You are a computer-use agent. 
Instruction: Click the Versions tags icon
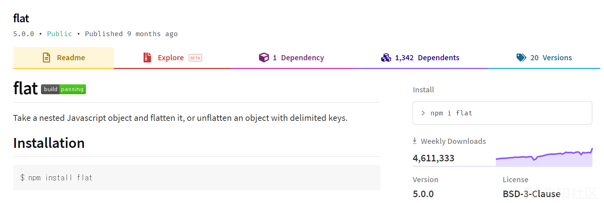coord(521,57)
